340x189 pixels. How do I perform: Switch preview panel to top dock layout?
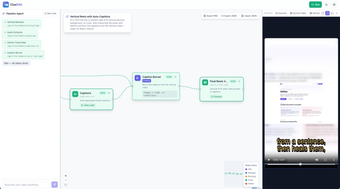[x=323, y=13]
